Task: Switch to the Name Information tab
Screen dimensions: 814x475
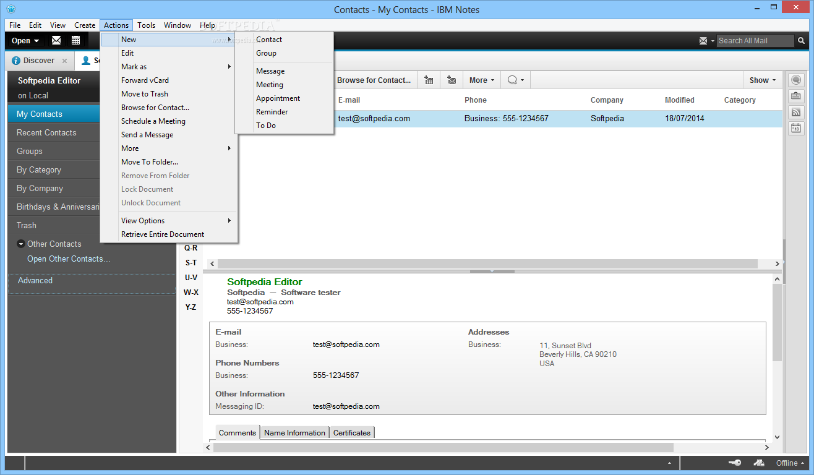Action: (x=294, y=433)
